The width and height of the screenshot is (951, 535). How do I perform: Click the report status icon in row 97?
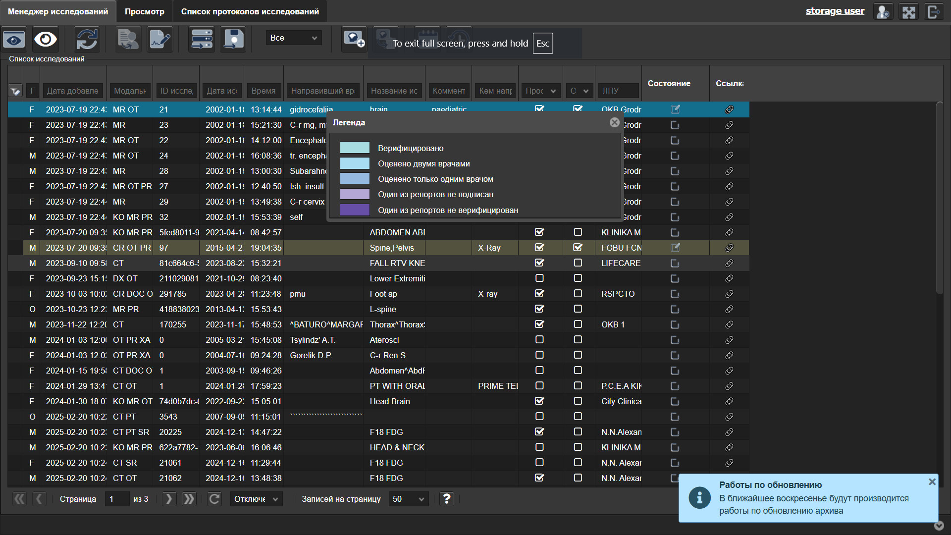pyautogui.click(x=675, y=248)
